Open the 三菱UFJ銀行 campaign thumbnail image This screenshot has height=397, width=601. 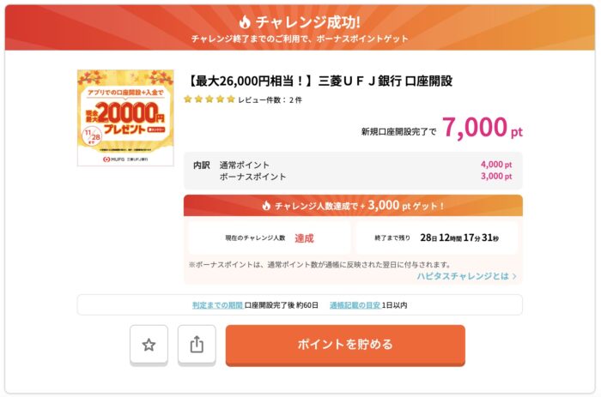[120, 117]
